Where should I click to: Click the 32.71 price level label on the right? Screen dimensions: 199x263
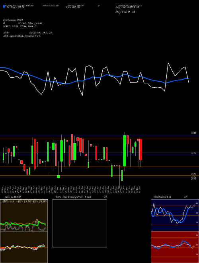[193, 153]
